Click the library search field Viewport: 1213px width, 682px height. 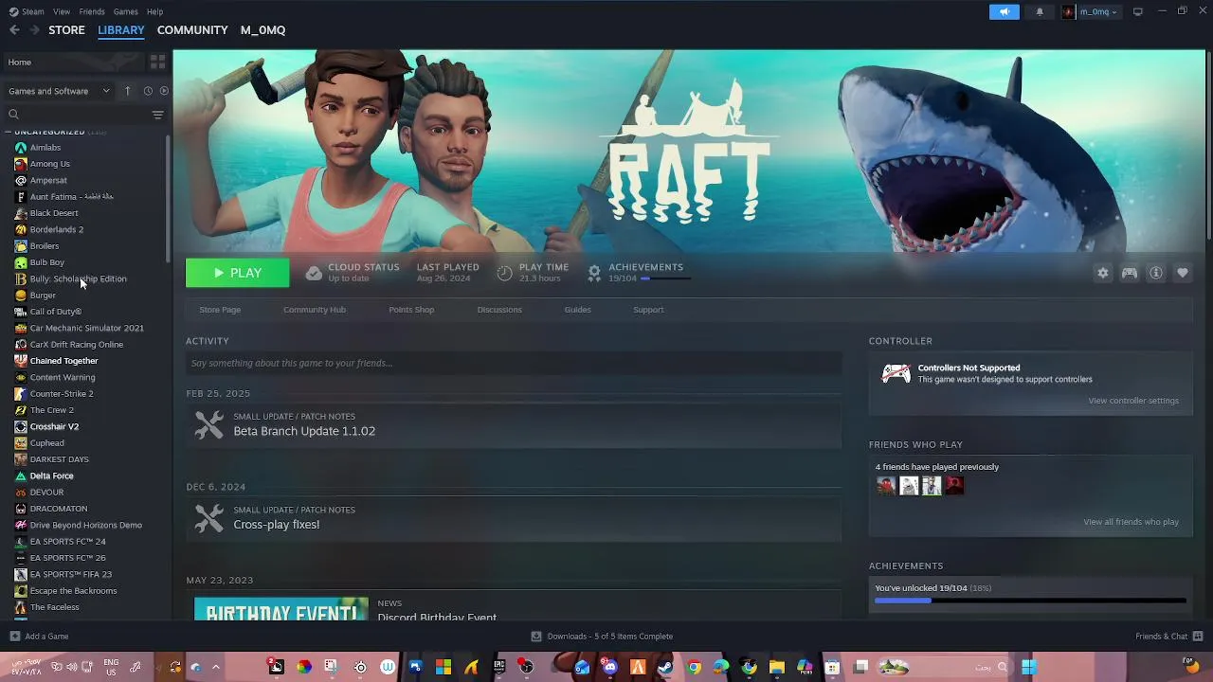pos(76,115)
